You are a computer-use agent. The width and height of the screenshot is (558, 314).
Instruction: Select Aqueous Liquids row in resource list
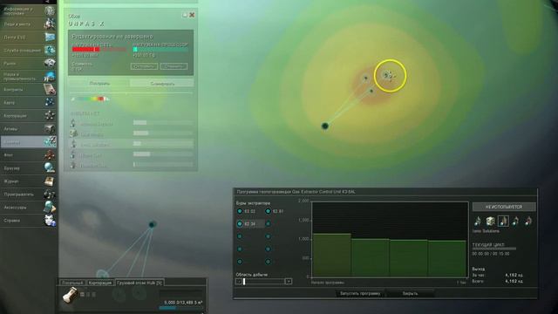(132, 123)
